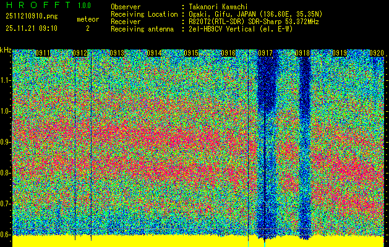The width and height of the screenshot is (389, 247).
Task: Click the 0911 time marker
Action: tap(43, 53)
